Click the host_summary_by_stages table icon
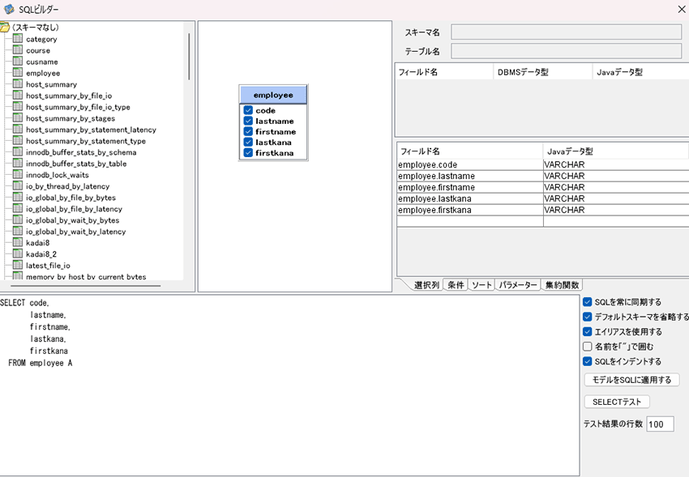Screen dimensions: 689x477 click(18, 118)
